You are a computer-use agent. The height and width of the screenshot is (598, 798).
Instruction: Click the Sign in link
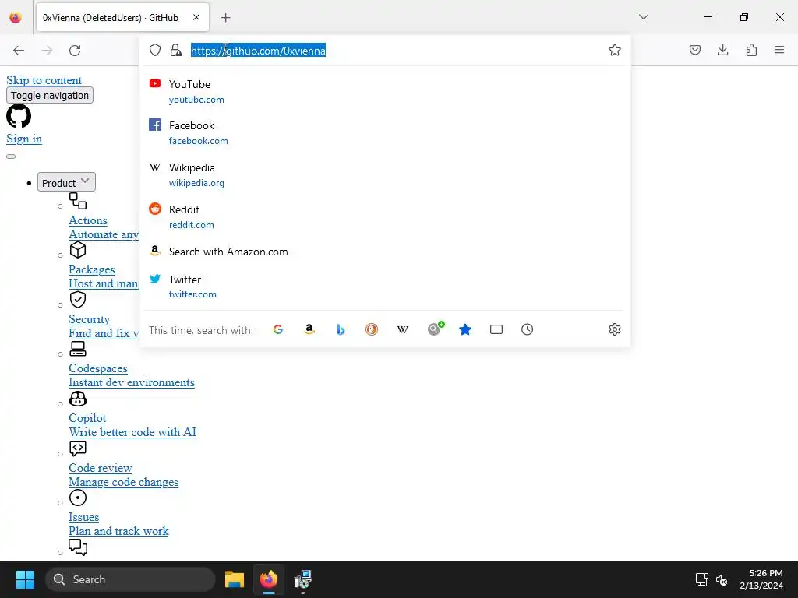click(24, 139)
